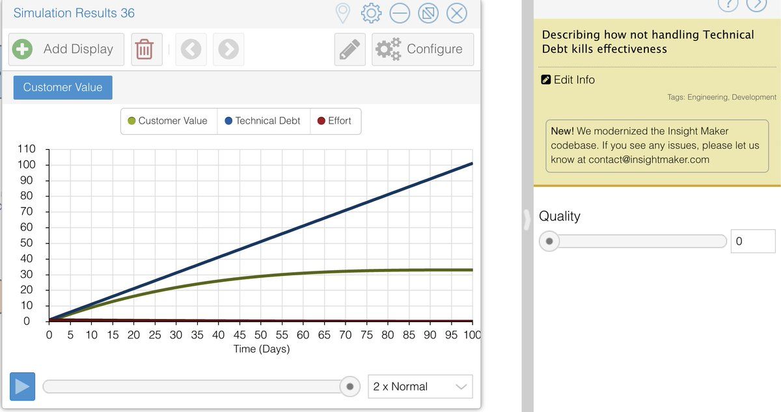Open the 2 x Normal speed dropdown
This screenshot has width=781, height=412.
[x=420, y=387]
